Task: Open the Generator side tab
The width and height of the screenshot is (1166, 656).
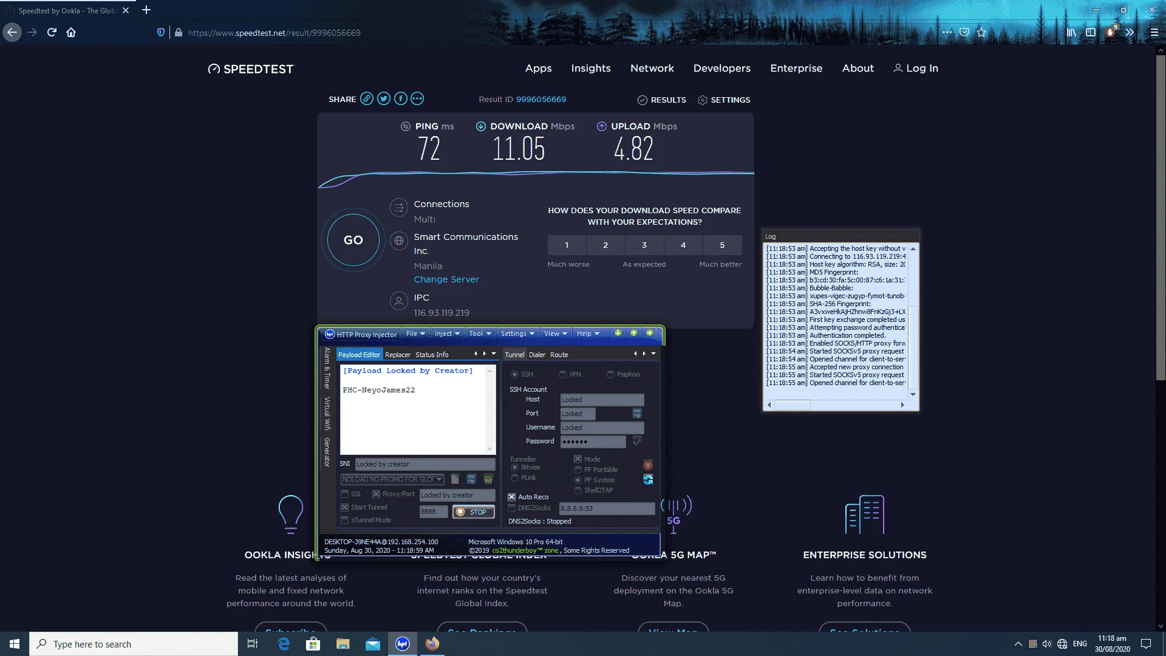Action: pyautogui.click(x=327, y=453)
